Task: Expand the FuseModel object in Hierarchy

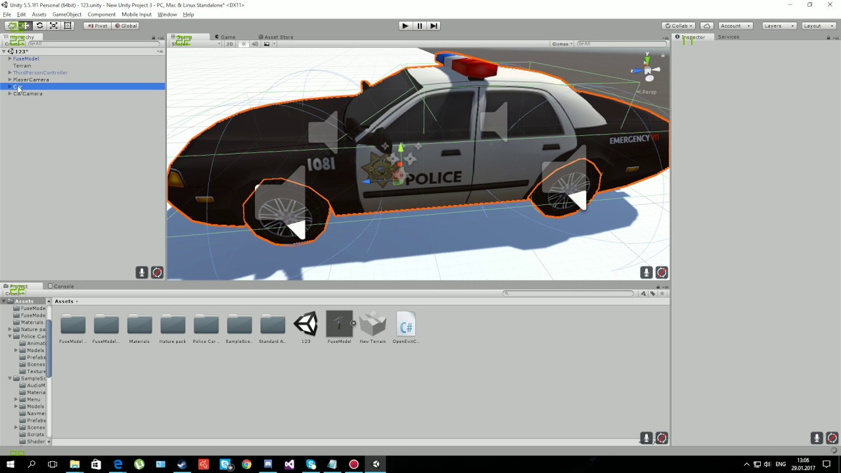Action: 10,58
